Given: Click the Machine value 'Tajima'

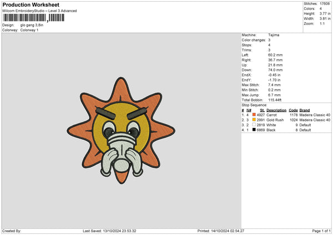Looking at the screenshot, I should (274, 35).
